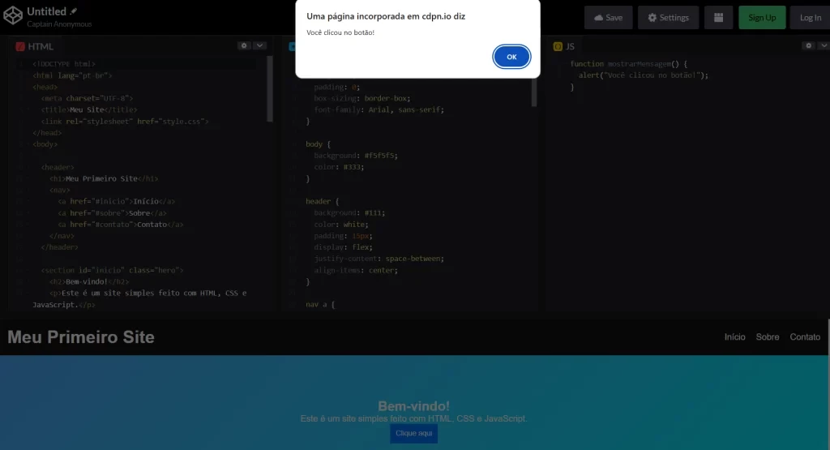Click the alert("Você clicou no botão!") line
The width and height of the screenshot is (830, 450).
643,75
